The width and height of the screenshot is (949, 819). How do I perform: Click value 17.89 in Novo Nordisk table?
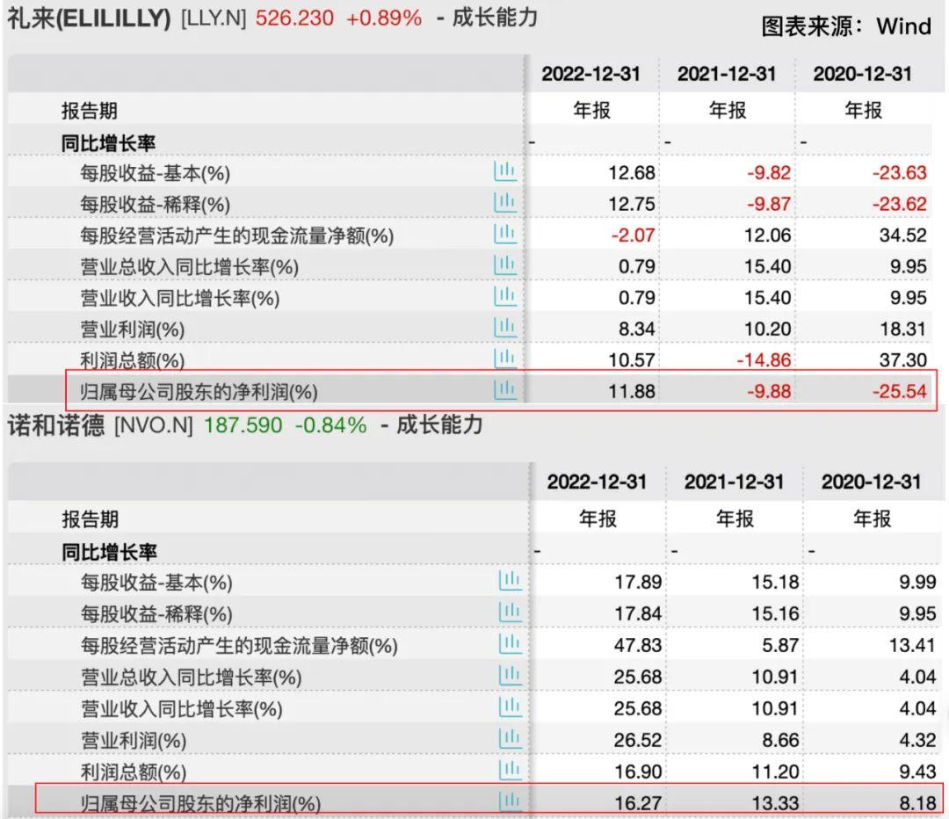(638, 583)
